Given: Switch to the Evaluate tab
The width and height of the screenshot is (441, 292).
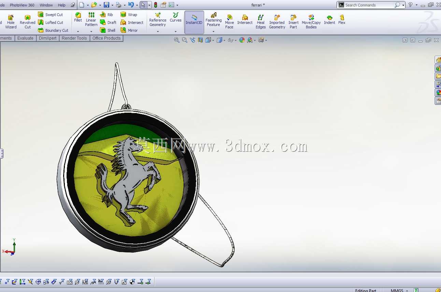Looking at the screenshot, I should pos(26,38).
